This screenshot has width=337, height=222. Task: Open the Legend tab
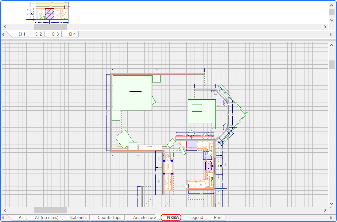(x=196, y=217)
